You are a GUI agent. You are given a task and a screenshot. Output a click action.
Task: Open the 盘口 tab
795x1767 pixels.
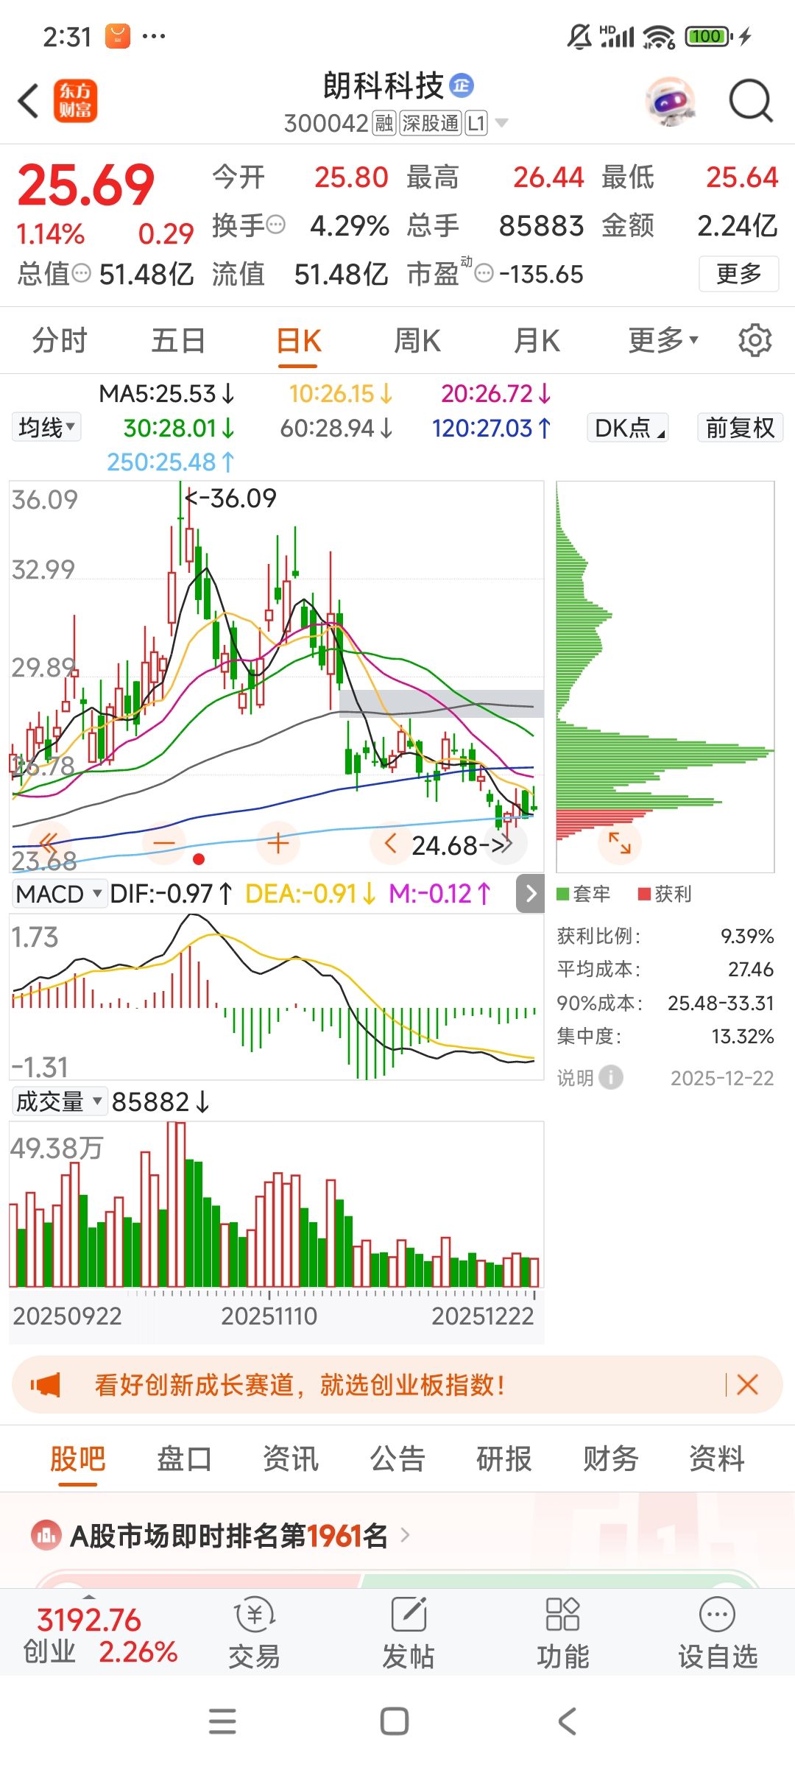[184, 1459]
